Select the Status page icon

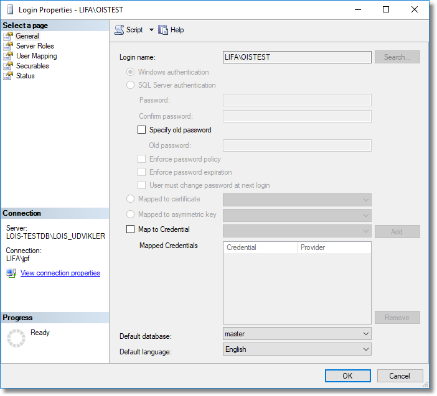point(8,76)
